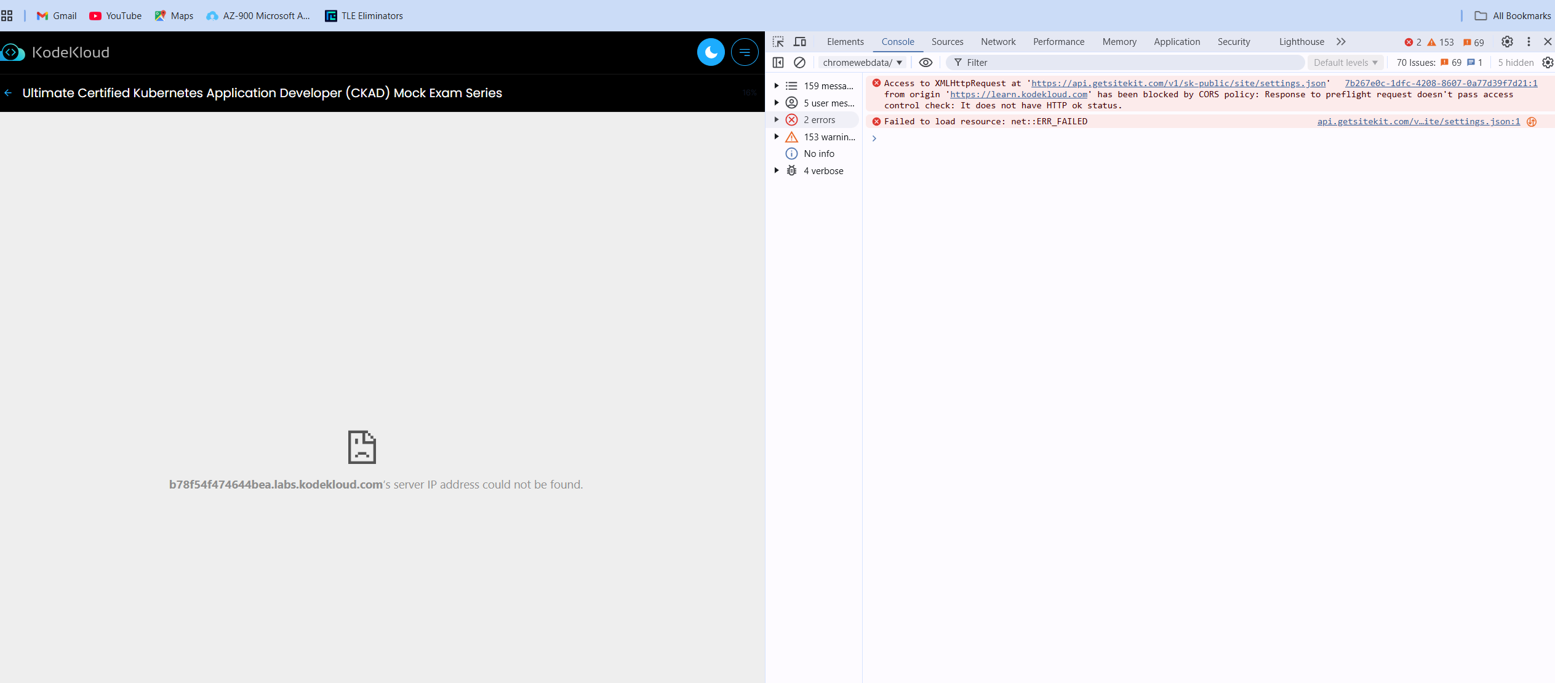Open the Default levels dropdown
Viewport: 1555px width, 683px height.
[1345, 63]
